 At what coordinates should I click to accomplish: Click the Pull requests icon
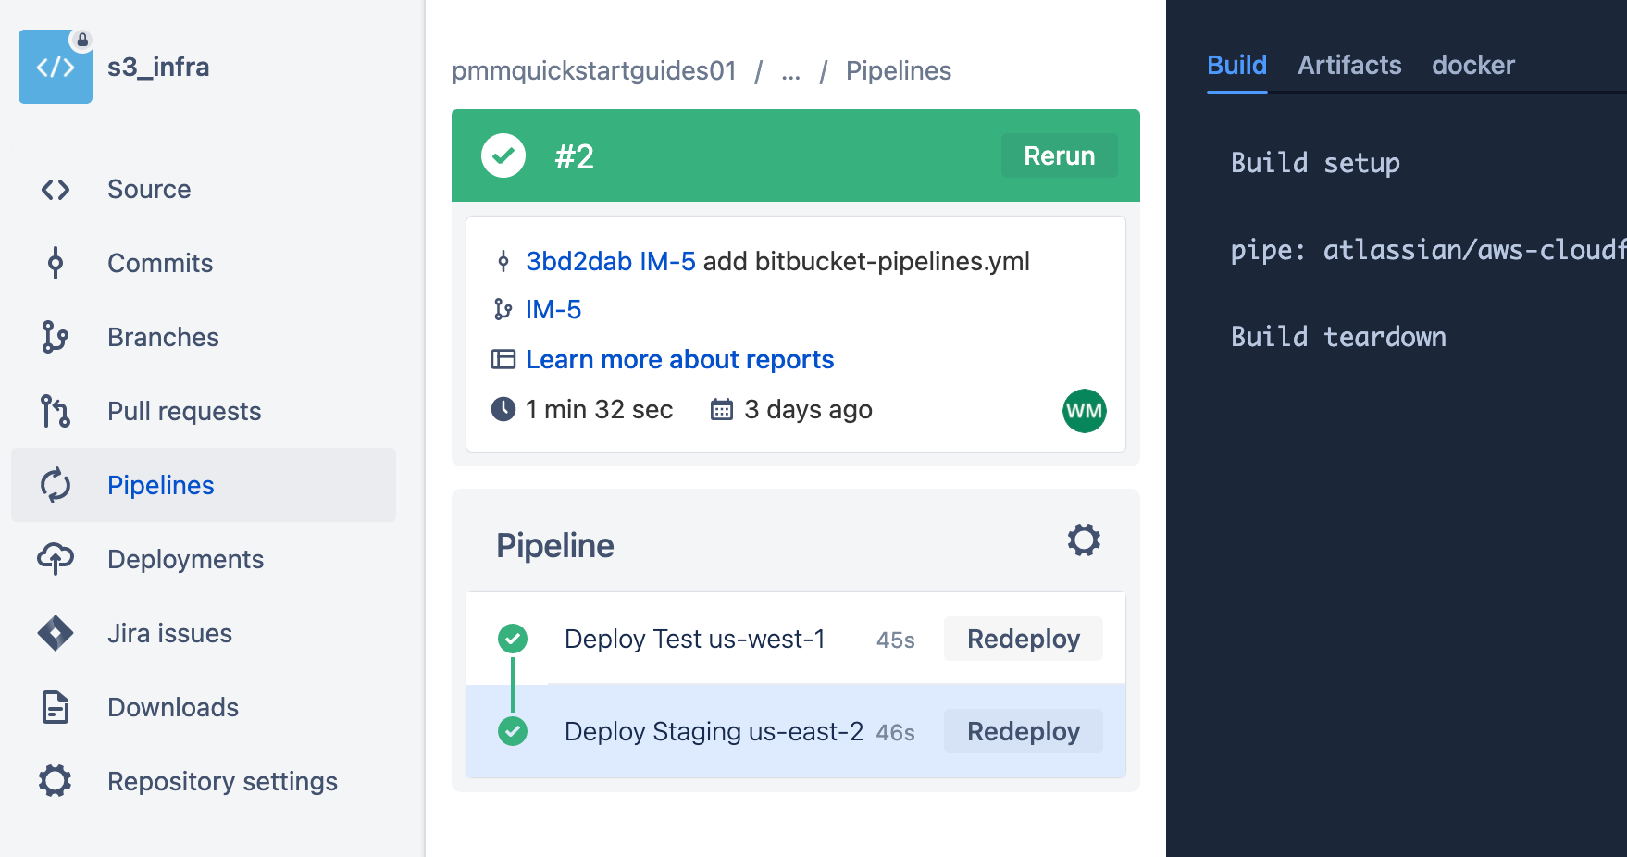tap(56, 411)
